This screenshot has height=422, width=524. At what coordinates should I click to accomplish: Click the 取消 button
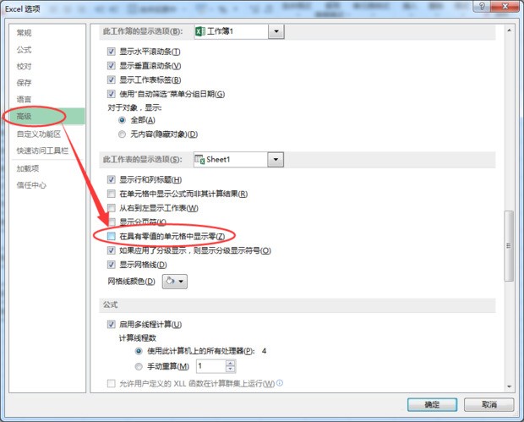(489, 404)
